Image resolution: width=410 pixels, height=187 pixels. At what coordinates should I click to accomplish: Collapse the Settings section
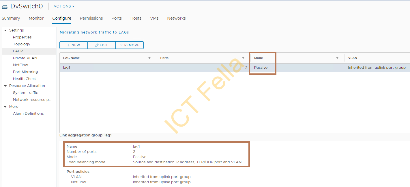(x=5, y=30)
